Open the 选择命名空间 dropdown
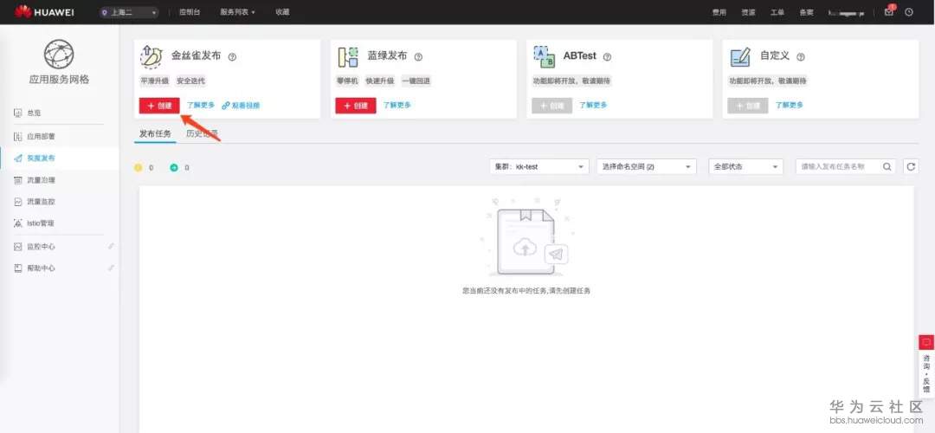The width and height of the screenshot is (935, 433). pos(647,167)
